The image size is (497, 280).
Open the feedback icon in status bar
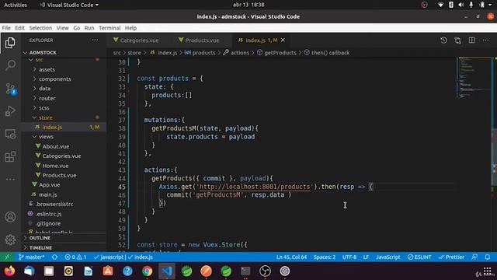pos(474,257)
